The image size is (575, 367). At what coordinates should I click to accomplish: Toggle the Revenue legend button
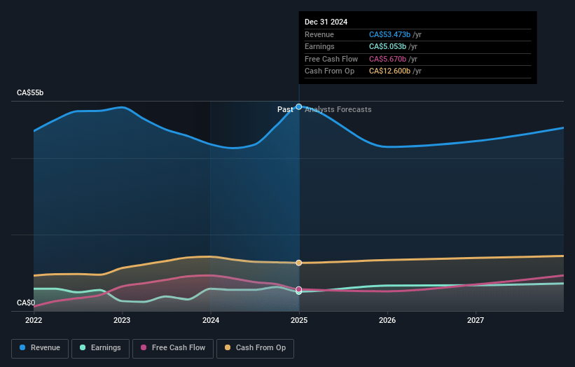(40, 348)
